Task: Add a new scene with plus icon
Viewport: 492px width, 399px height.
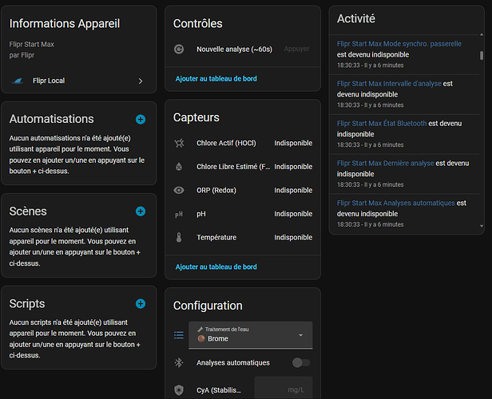Action: 141,211
